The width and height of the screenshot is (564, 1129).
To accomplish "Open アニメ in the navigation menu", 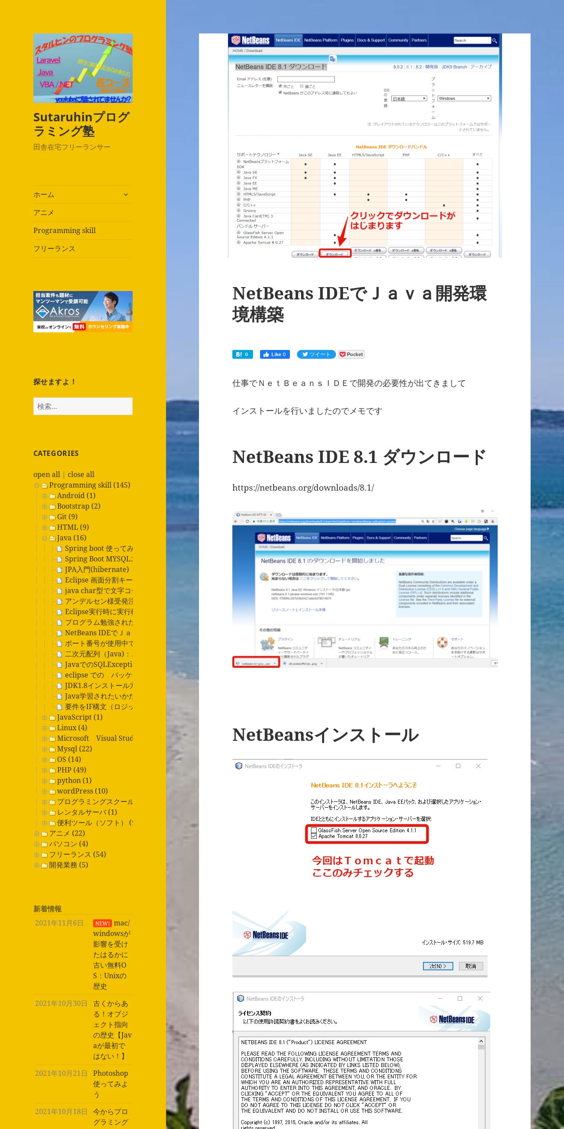I will [x=44, y=212].
